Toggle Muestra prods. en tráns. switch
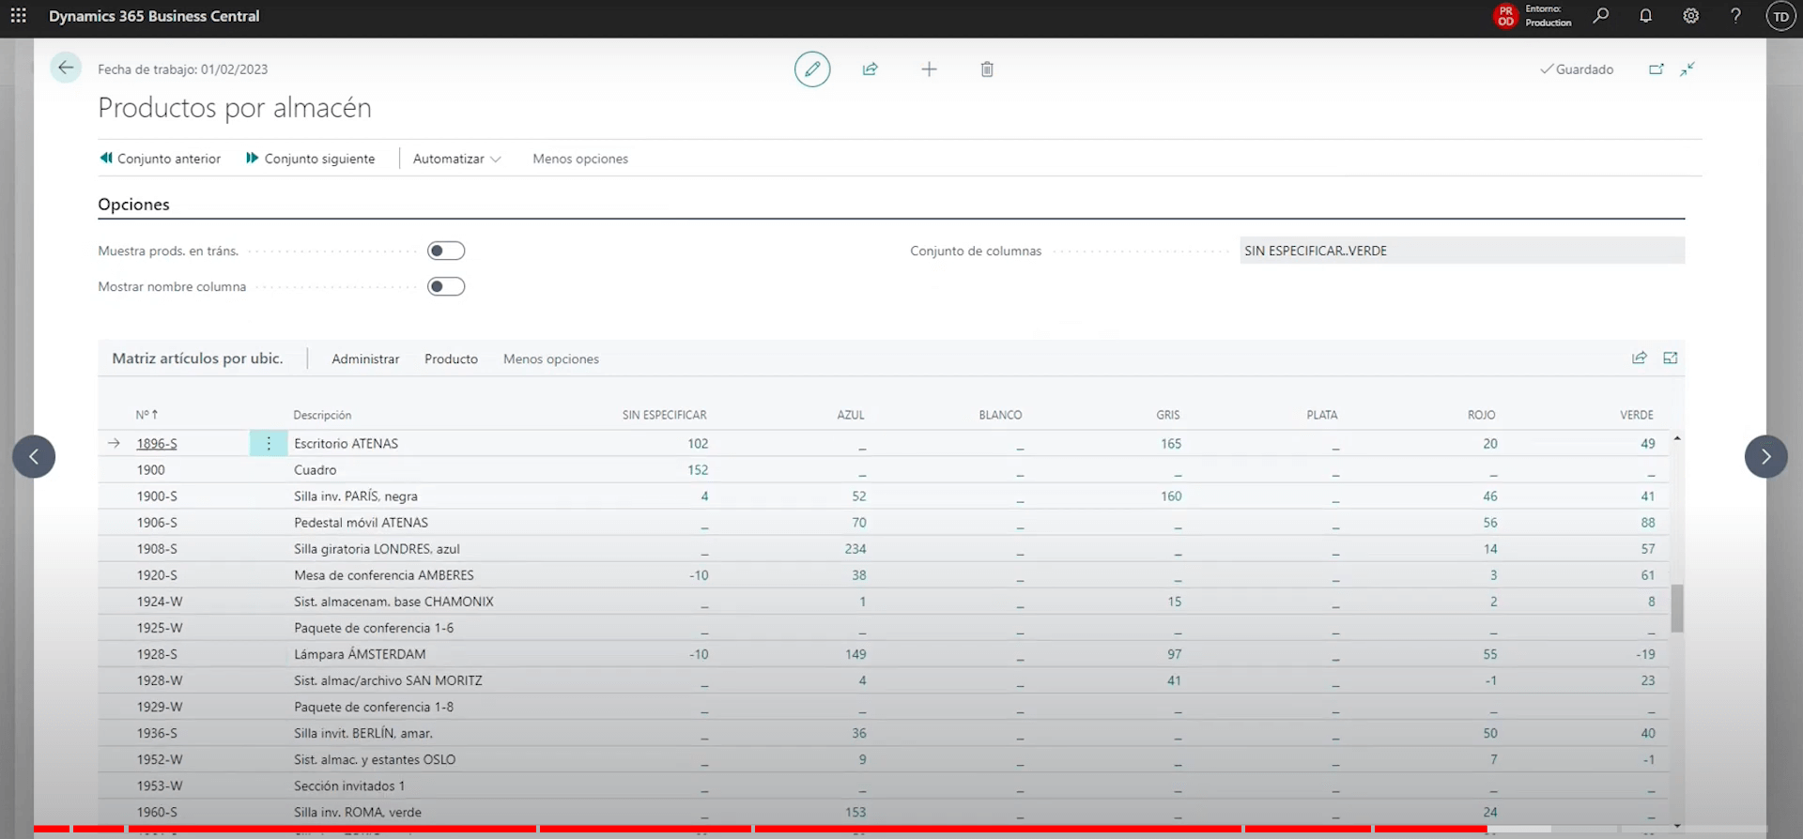Image resolution: width=1803 pixels, height=839 pixels. coord(446,251)
